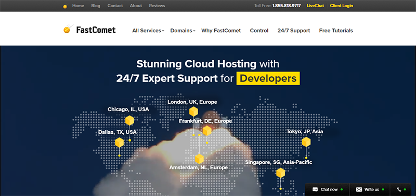Select the Frankfurt, DE datacenter cube
The width and height of the screenshot is (416, 196).
click(207, 131)
